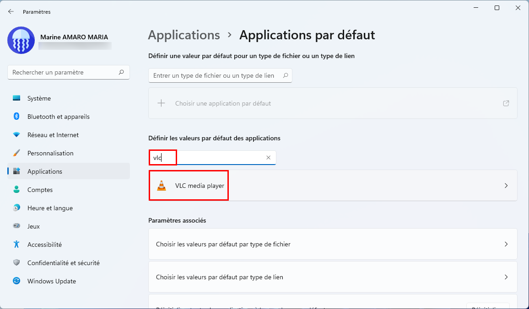Click the VLC cone icon
The image size is (529, 309).
pyautogui.click(x=162, y=185)
